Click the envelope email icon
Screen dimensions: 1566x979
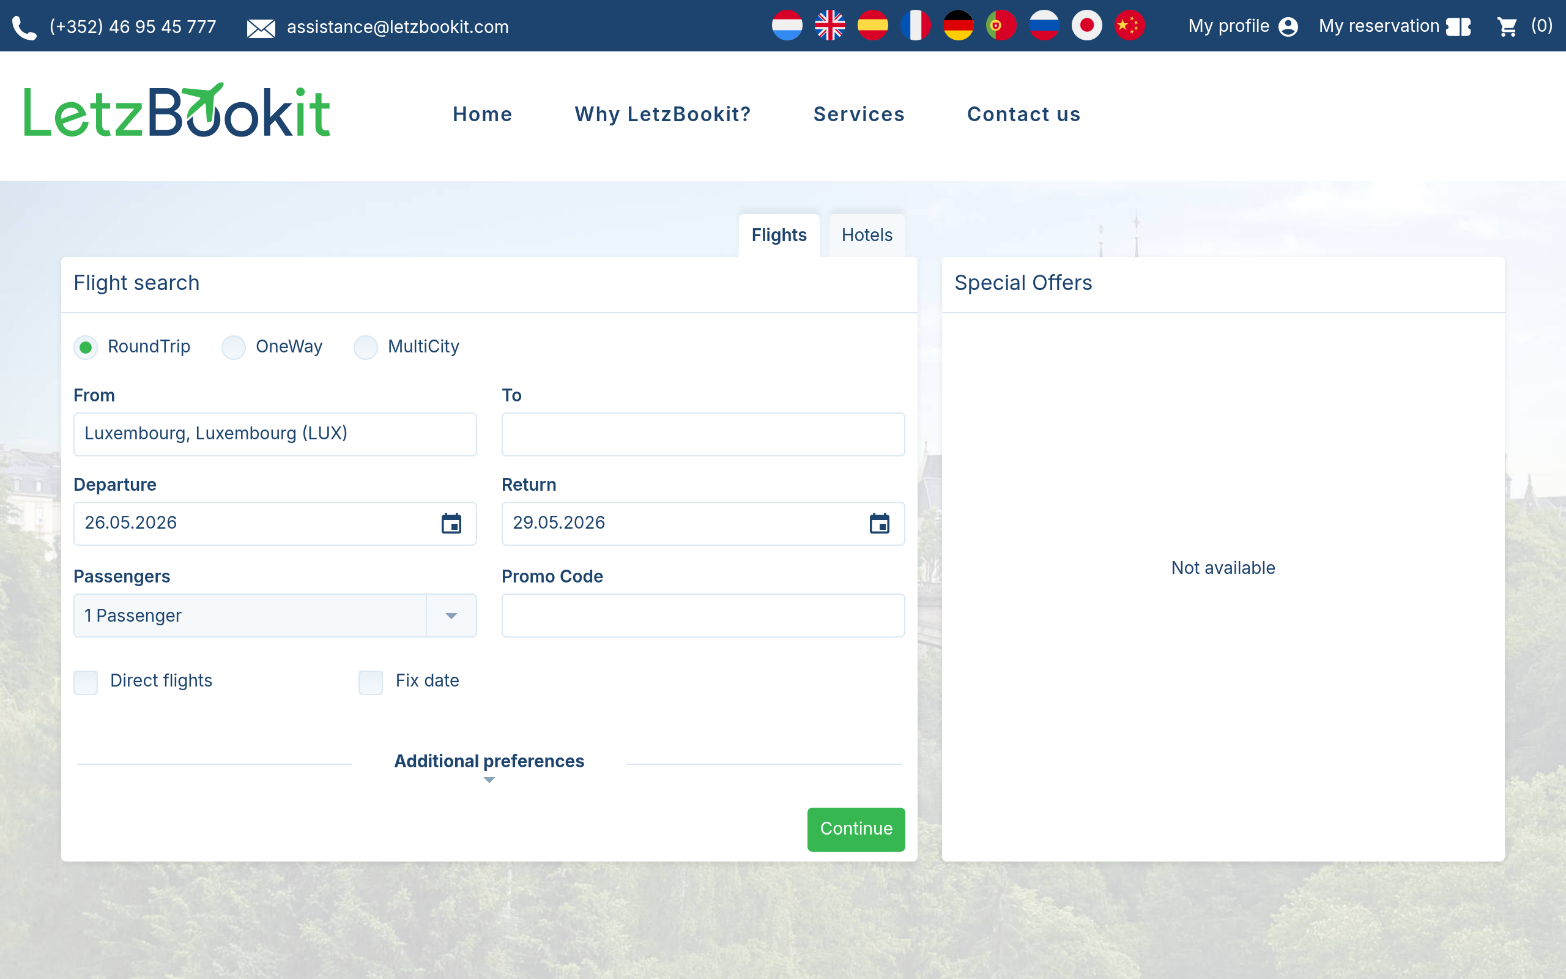(x=261, y=28)
